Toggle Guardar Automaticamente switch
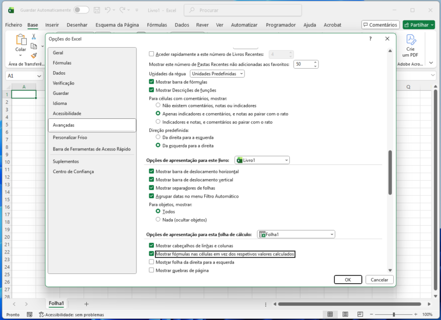The width and height of the screenshot is (441, 320). [81, 10]
